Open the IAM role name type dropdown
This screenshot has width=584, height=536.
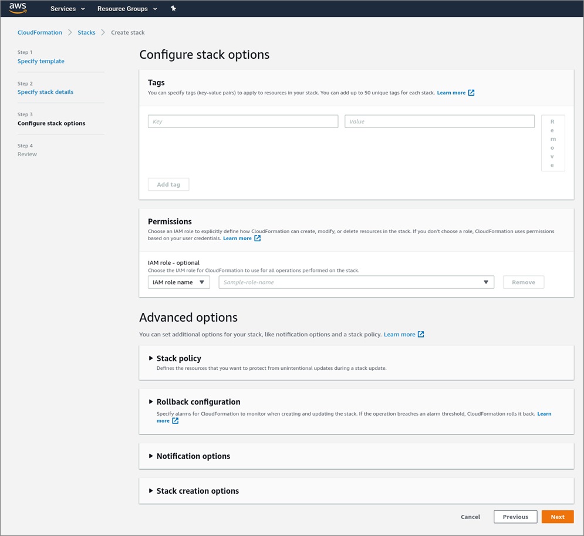[x=179, y=282]
